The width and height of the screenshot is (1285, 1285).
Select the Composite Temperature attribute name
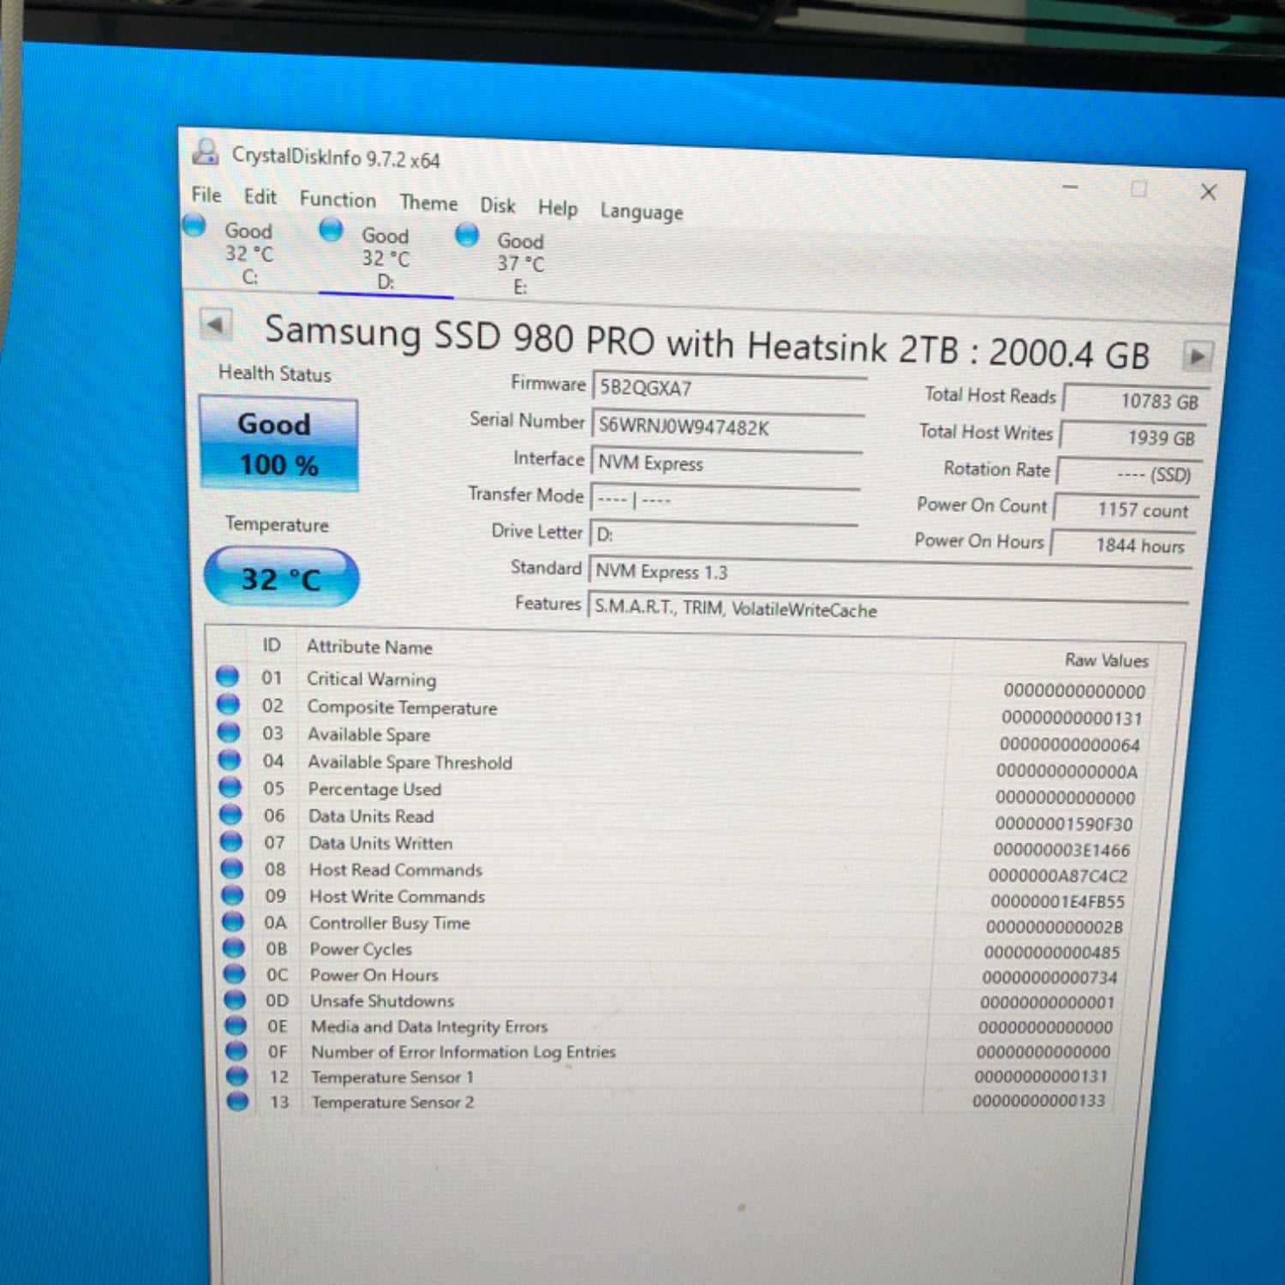[402, 708]
